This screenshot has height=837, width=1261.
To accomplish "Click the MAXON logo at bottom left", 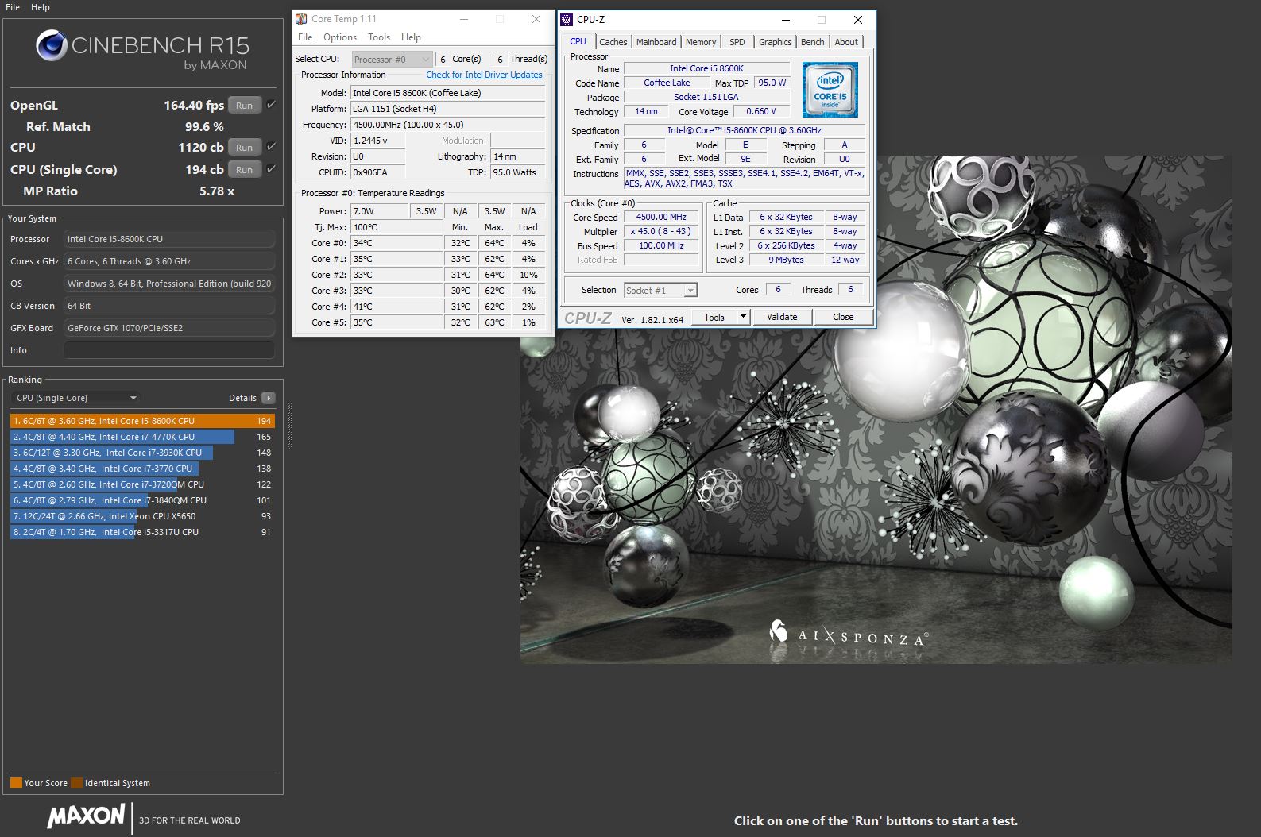I will pos(86,816).
